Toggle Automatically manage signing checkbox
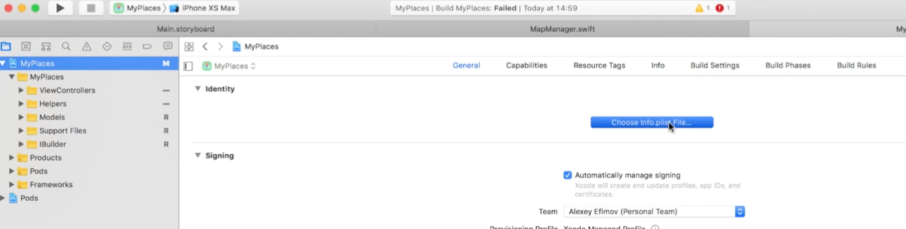Viewport: 906px width, 229px height. pos(567,175)
